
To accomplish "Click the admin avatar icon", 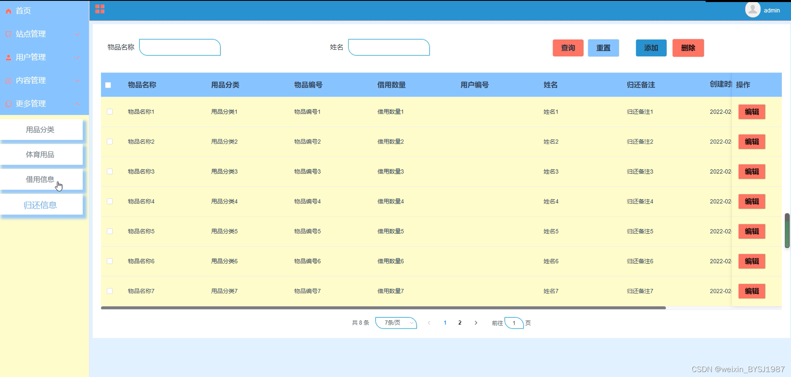I will [753, 9].
